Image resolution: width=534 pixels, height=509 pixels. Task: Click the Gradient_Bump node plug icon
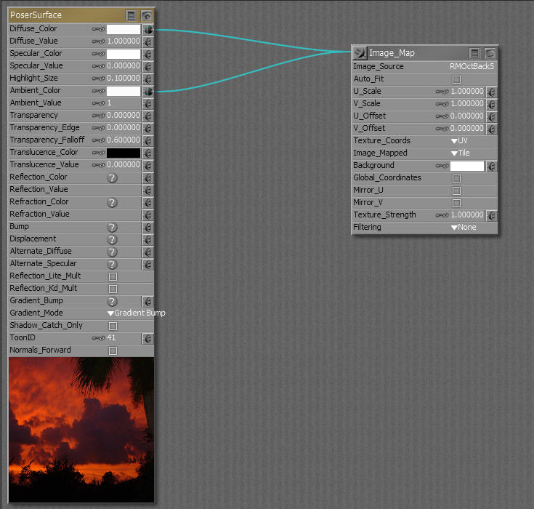tap(147, 301)
